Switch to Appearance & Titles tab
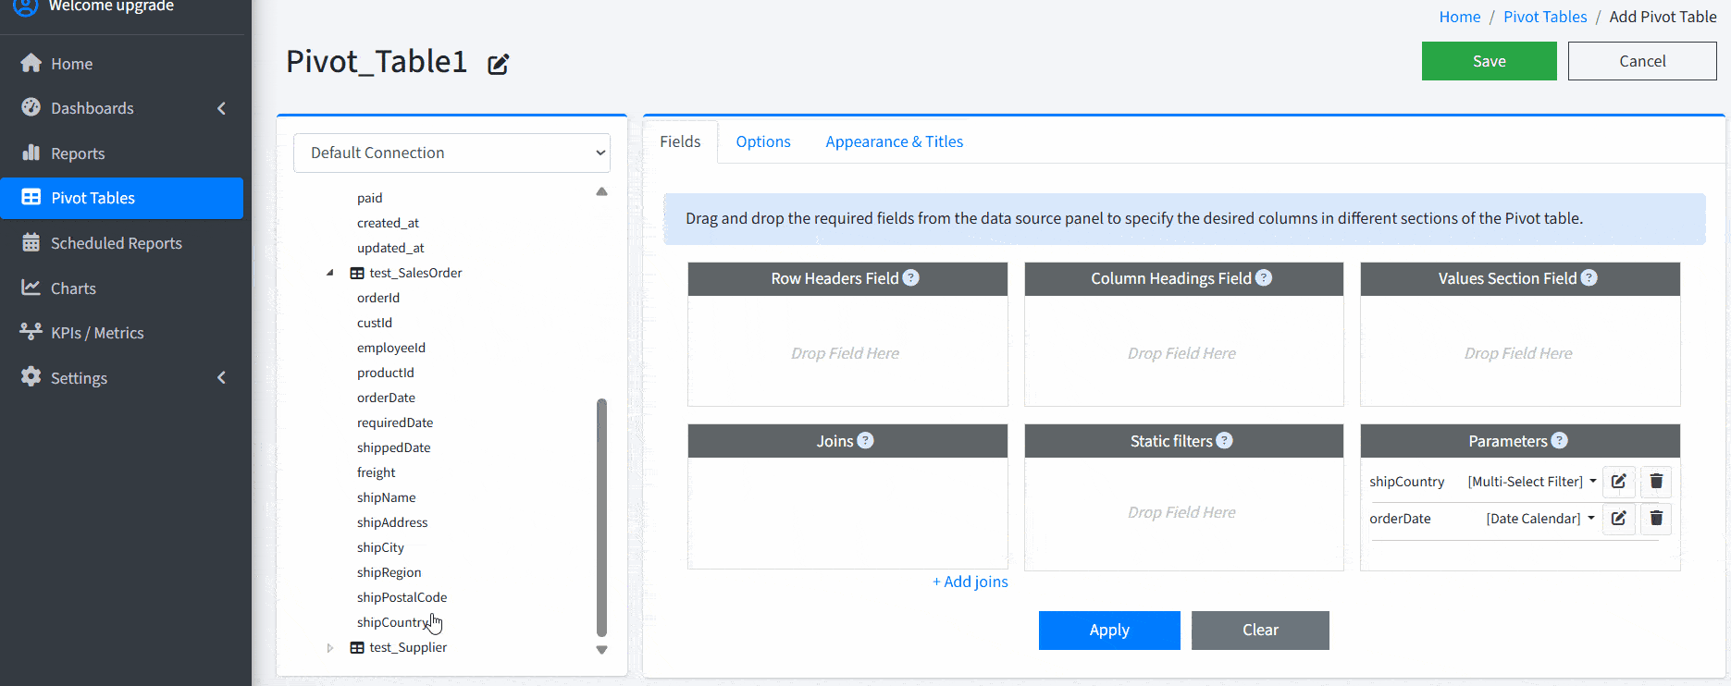The image size is (1731, 686). coord(894,141)
